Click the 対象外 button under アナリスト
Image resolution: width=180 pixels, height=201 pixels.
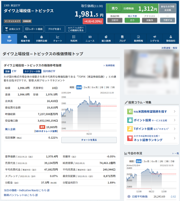tap(150, 20)
